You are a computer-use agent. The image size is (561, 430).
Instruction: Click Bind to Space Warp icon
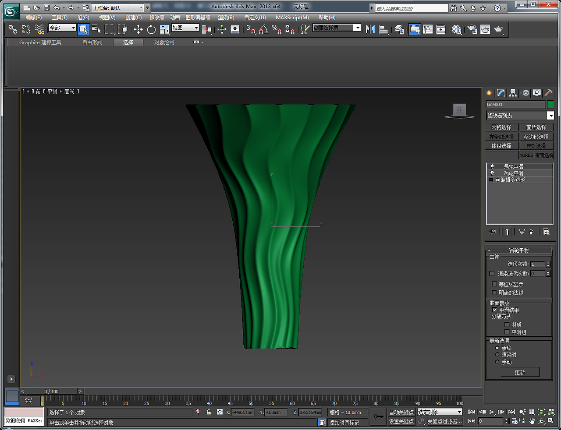[x=39, y=29]
